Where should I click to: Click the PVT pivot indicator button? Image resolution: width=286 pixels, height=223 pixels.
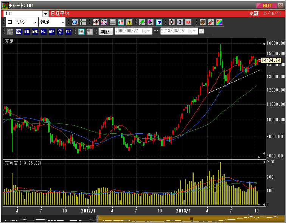point(68,32)
